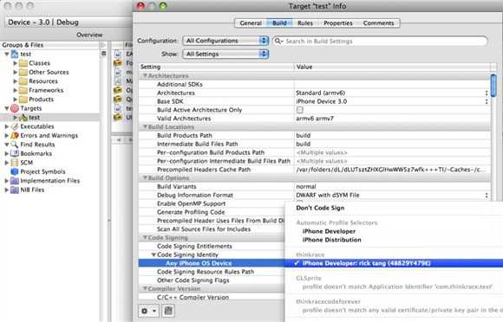Collapse the Build Locations settings section

tap(145, 127)
